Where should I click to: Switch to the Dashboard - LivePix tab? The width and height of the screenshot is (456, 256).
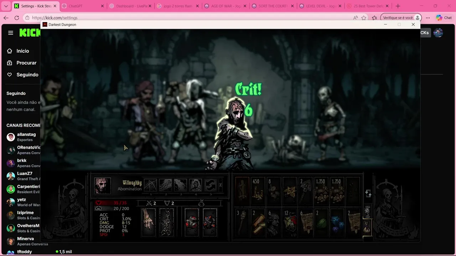(131, 6)
